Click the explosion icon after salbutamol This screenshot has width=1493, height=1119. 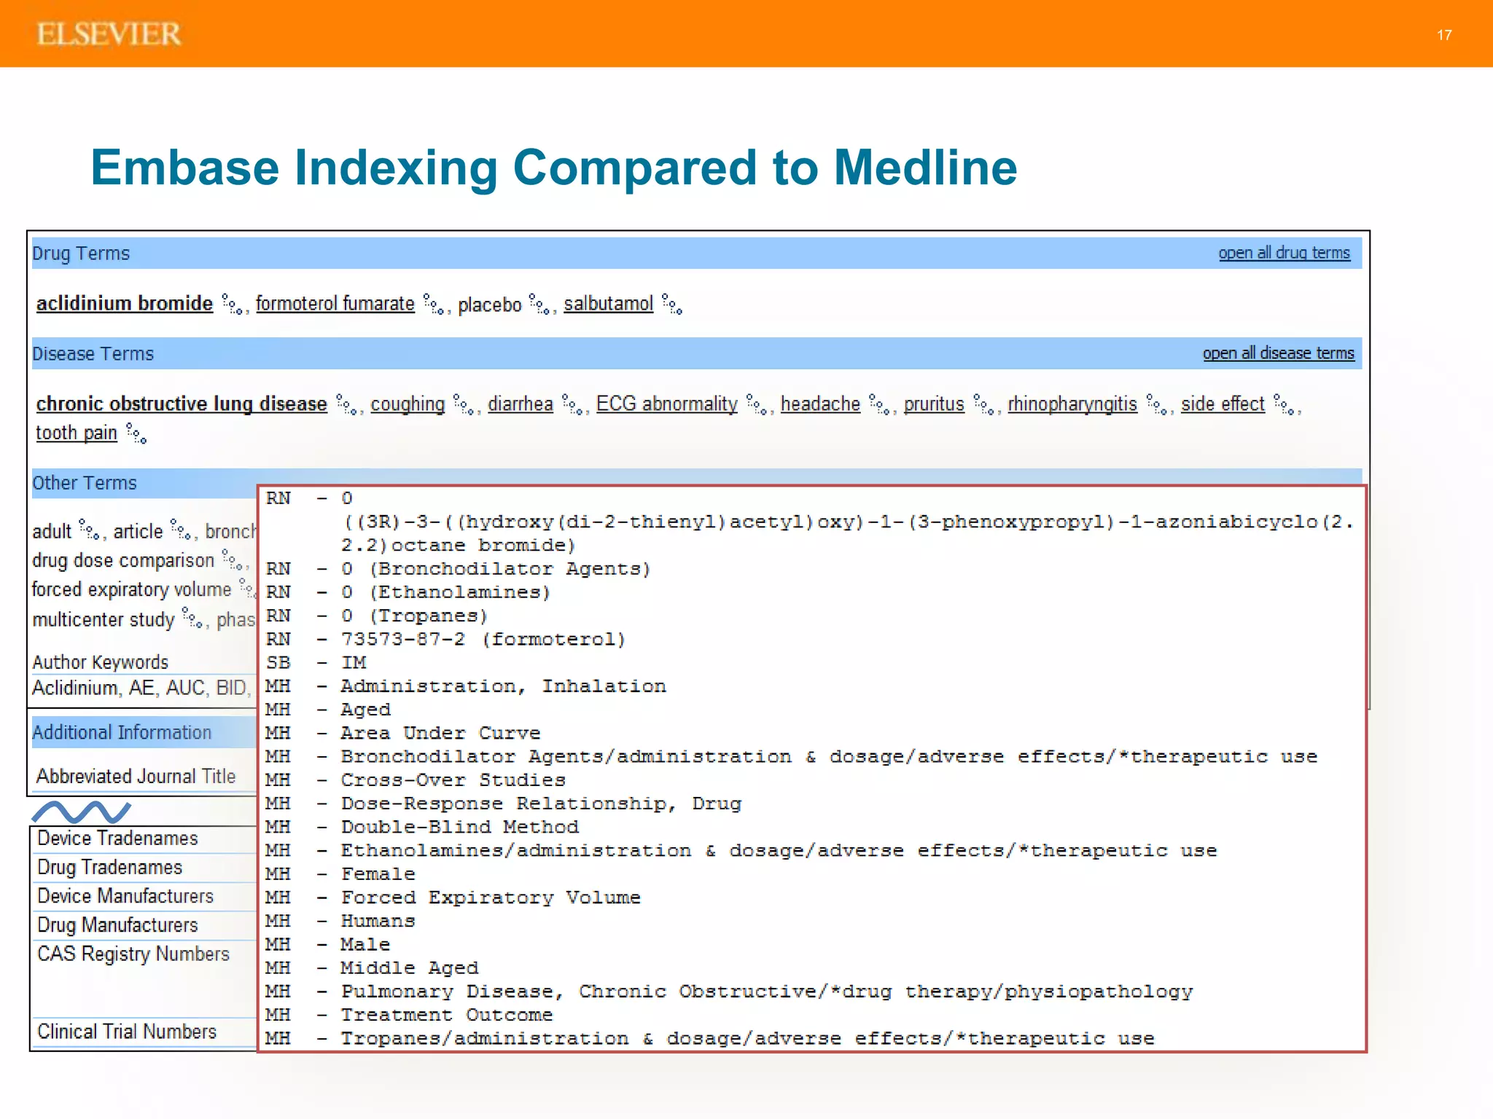pos(672,305)
